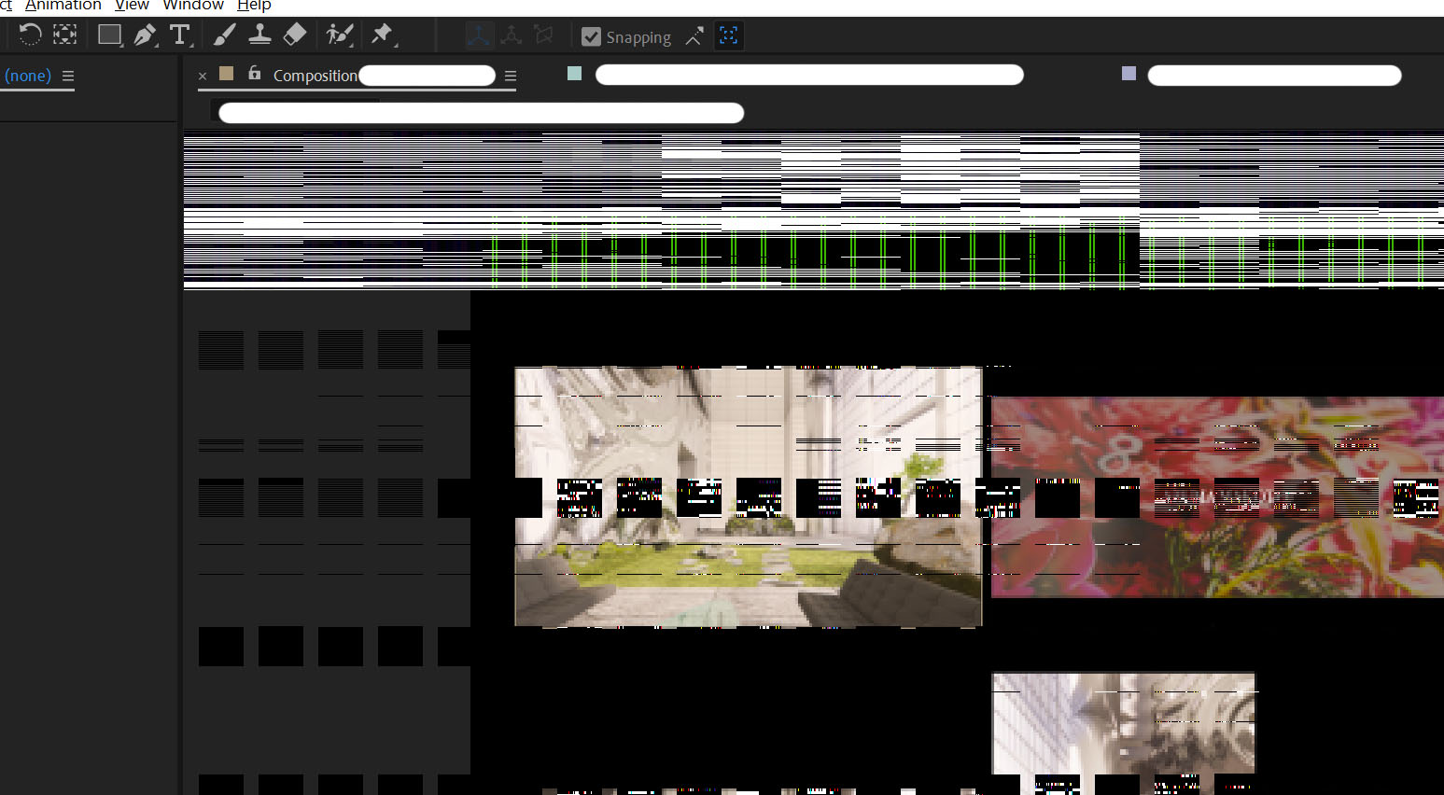
Task: Activate the Type tool
Action: 179,35
